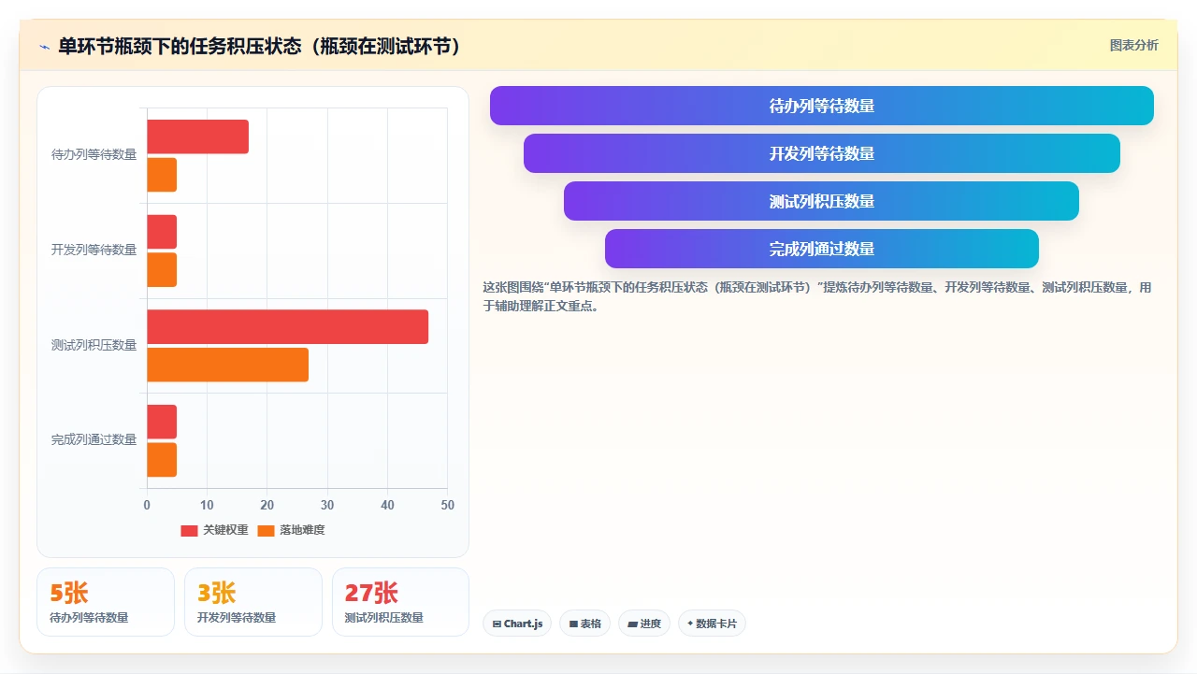Click the 待办列等待数量 chart axis label

[94, 155]
